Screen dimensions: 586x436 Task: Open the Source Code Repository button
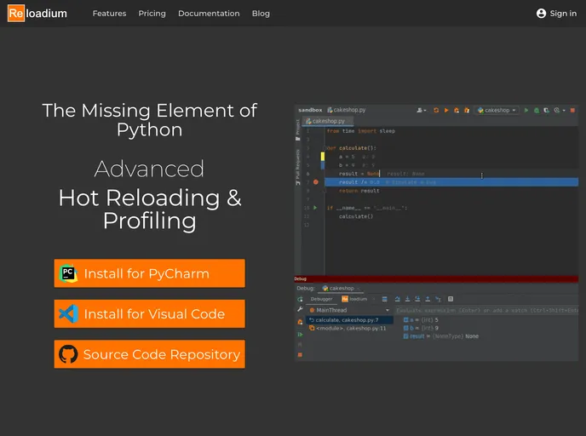[150, 353]
